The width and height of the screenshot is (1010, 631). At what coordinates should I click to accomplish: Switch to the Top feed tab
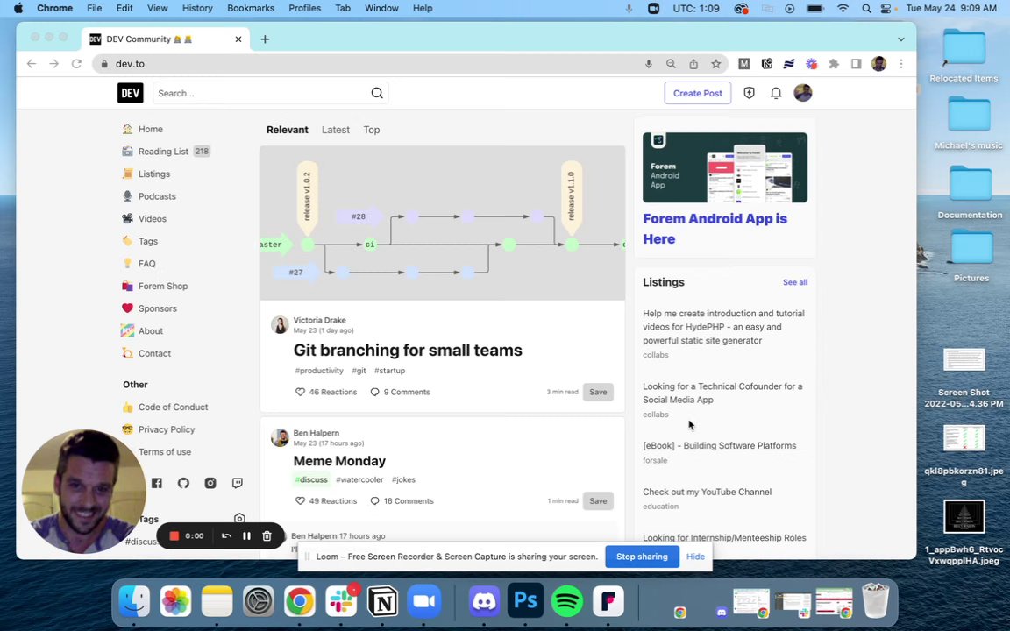[372, 130]
